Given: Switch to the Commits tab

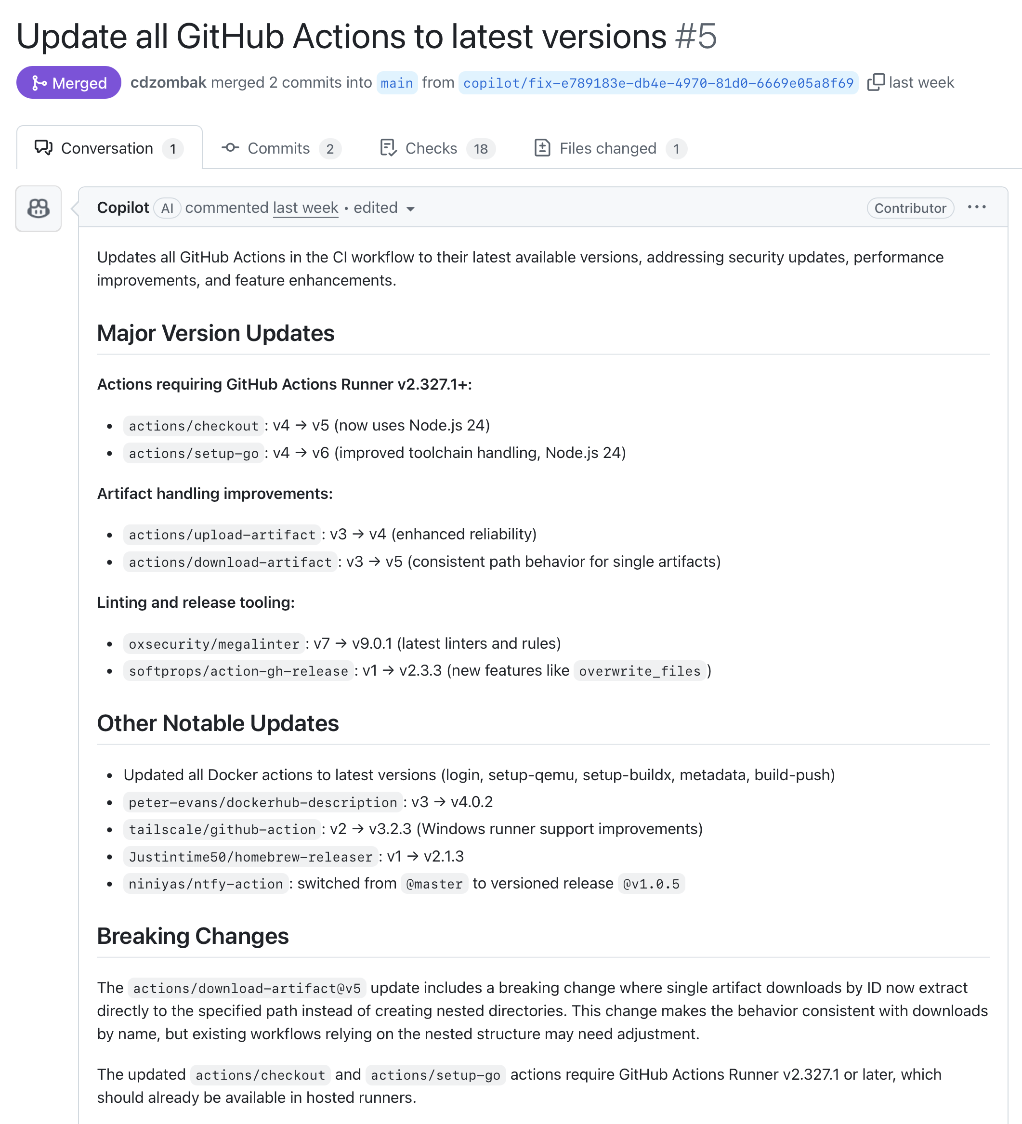Looking at the screenshot, I should [279, 148].
